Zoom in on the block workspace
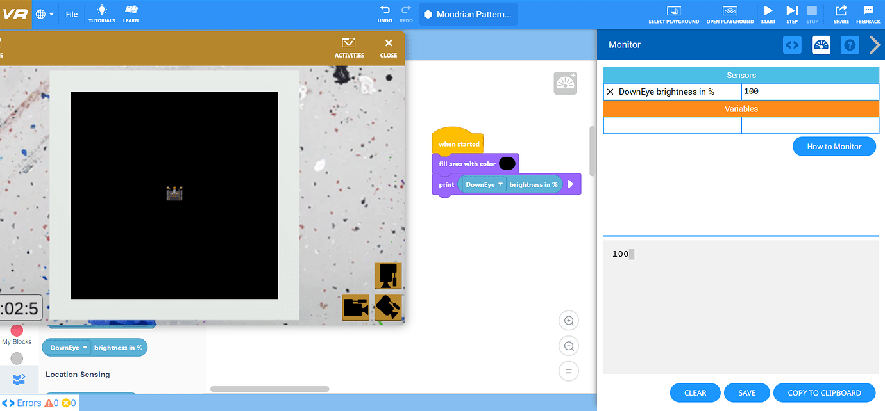 568,321
